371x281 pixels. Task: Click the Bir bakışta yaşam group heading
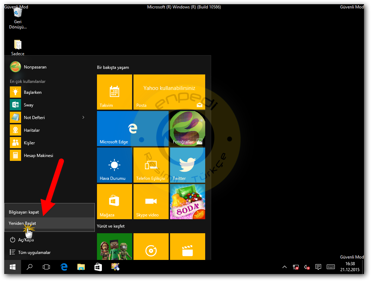pyautogui.click(x=113, y=67)
